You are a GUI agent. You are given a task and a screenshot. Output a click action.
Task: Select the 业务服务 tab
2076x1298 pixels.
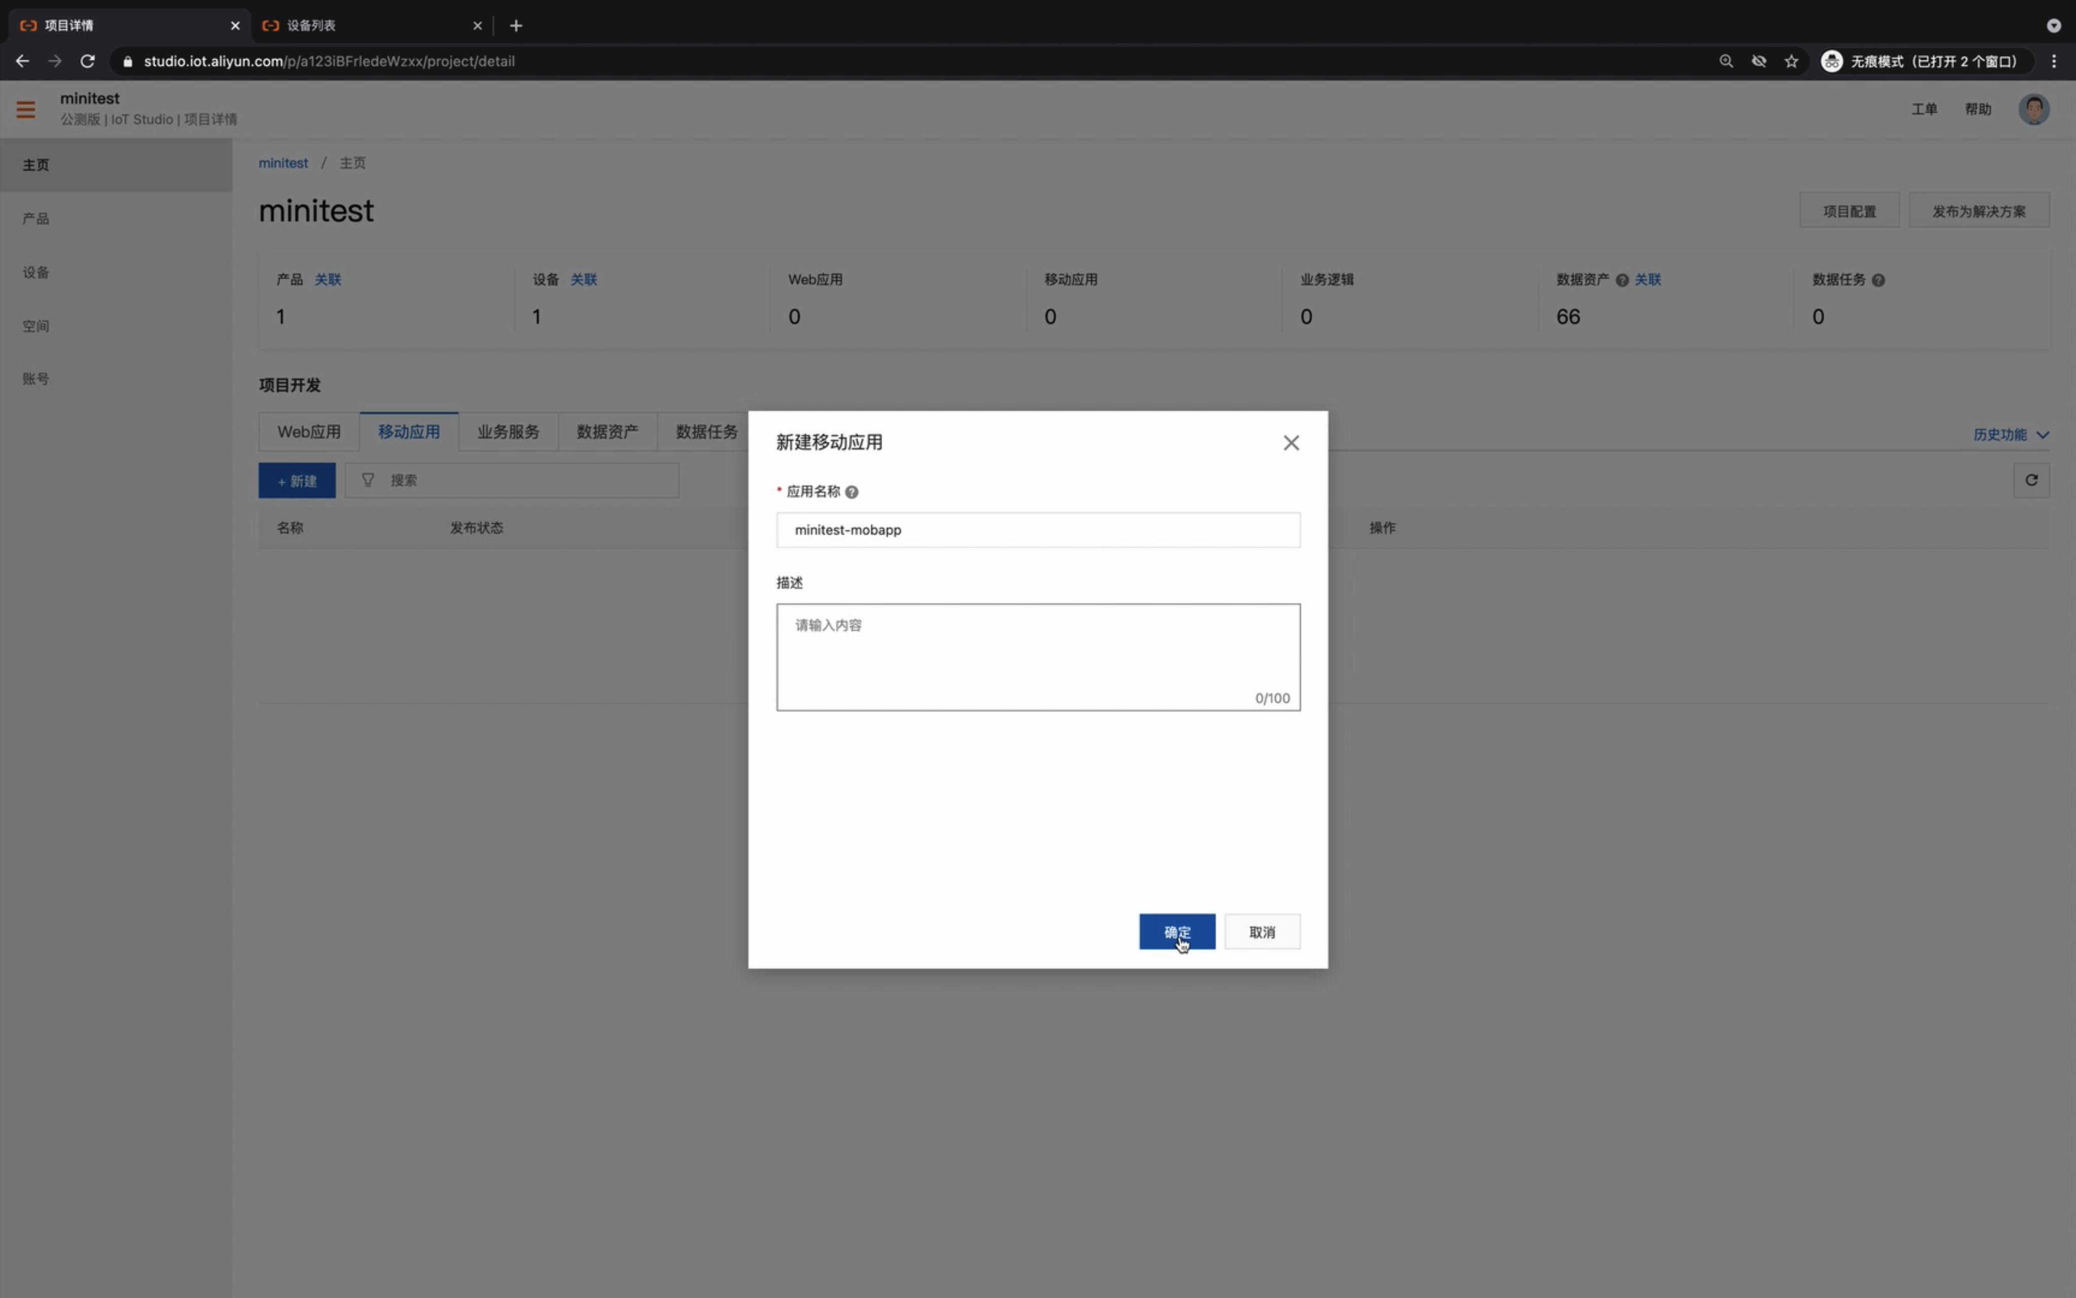508,432
